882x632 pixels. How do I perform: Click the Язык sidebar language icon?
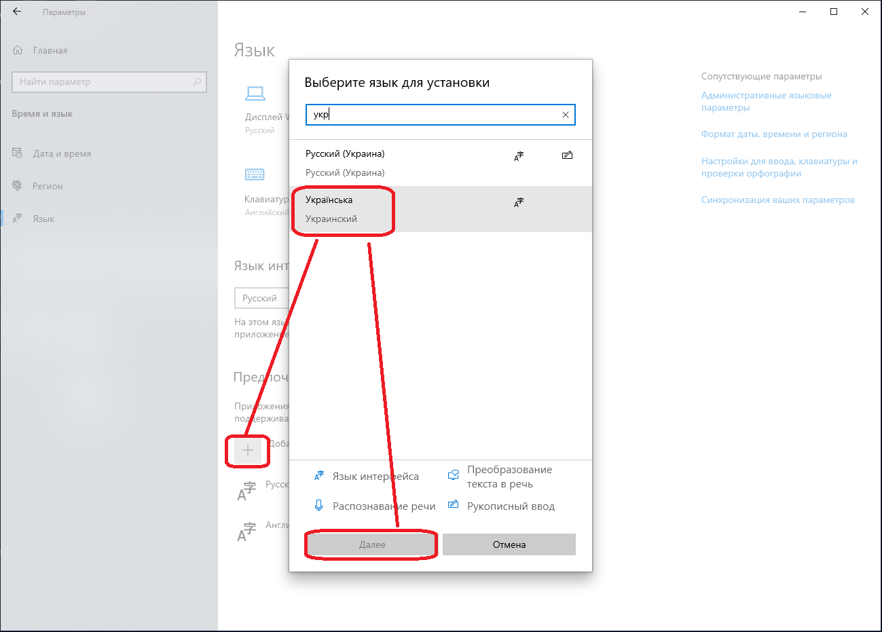point(18,219)
